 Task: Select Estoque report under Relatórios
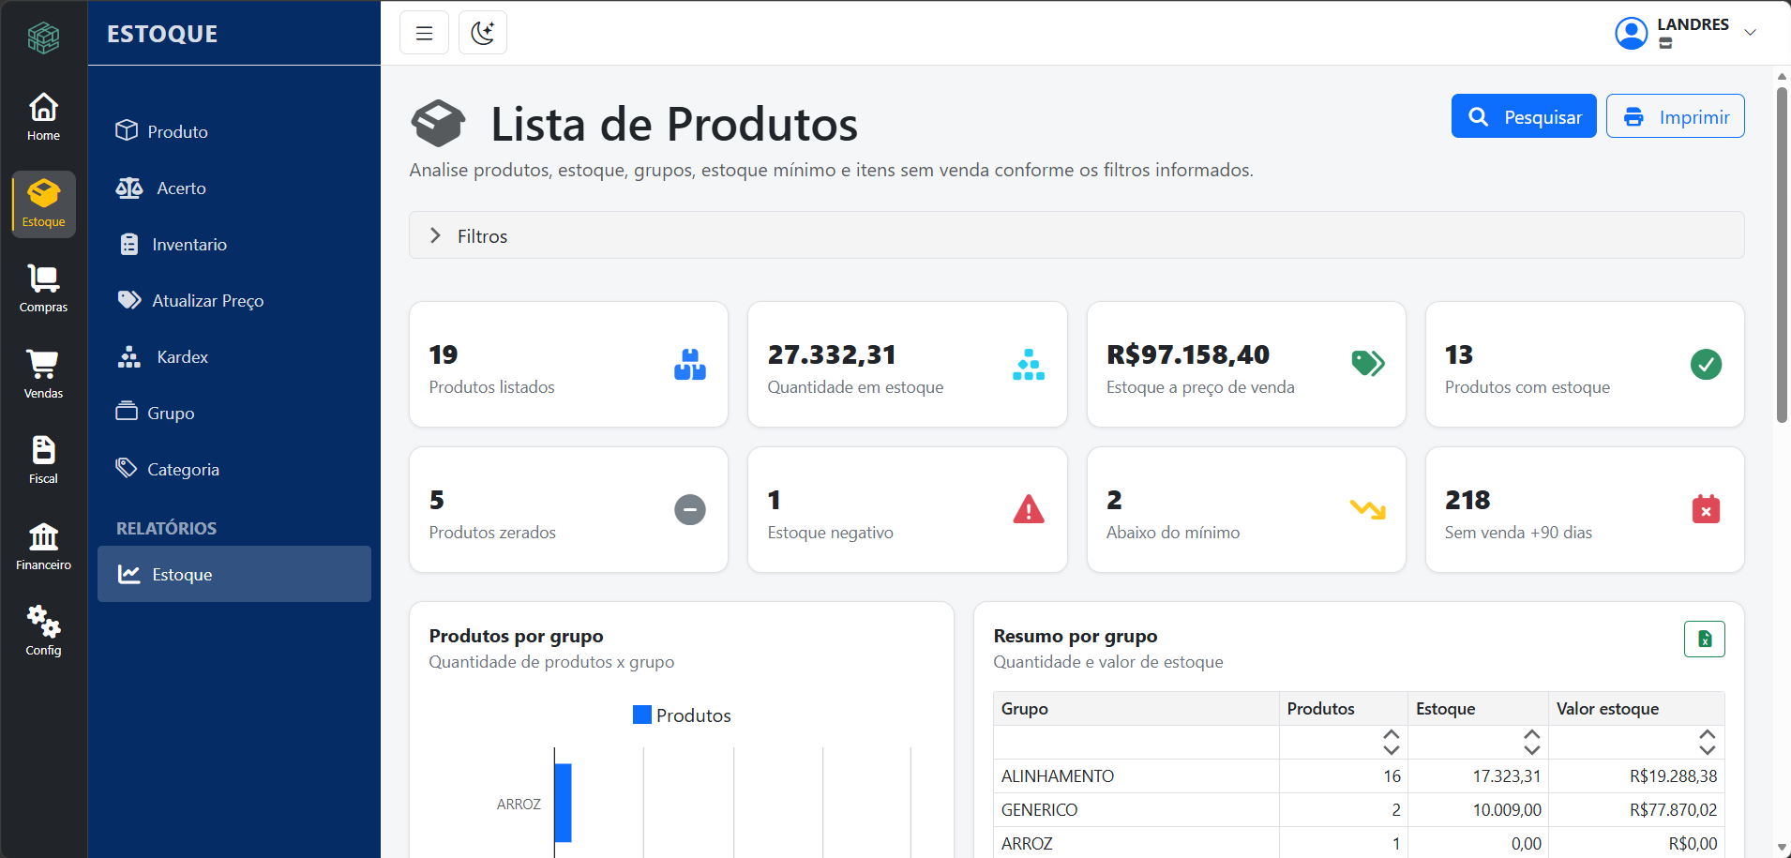tap(234, 574)
